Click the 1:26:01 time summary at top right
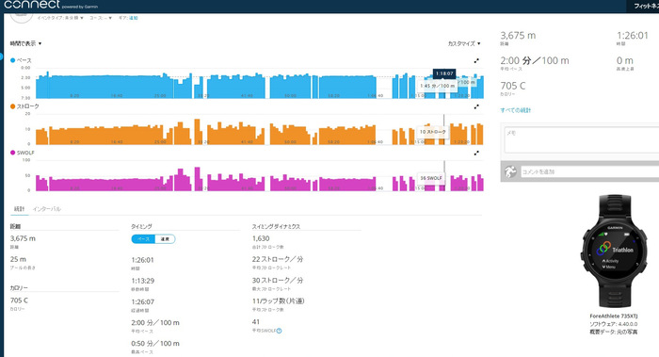 click(x=632, y=36)
